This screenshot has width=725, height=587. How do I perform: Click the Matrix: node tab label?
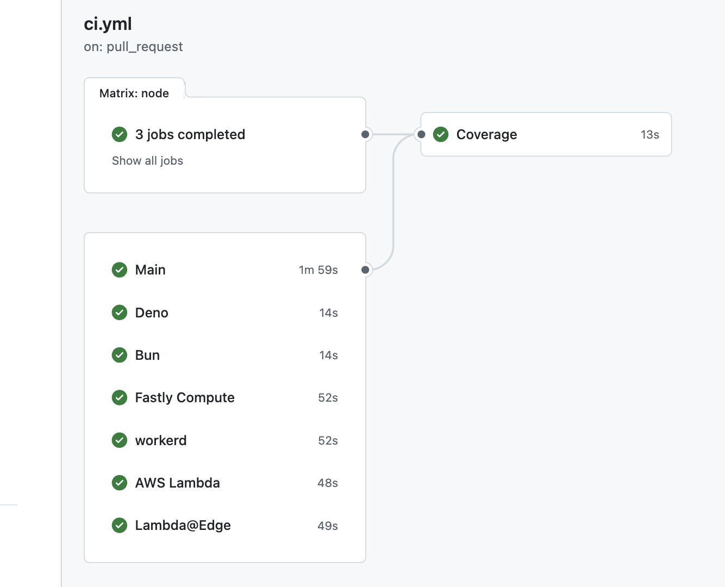134,93
